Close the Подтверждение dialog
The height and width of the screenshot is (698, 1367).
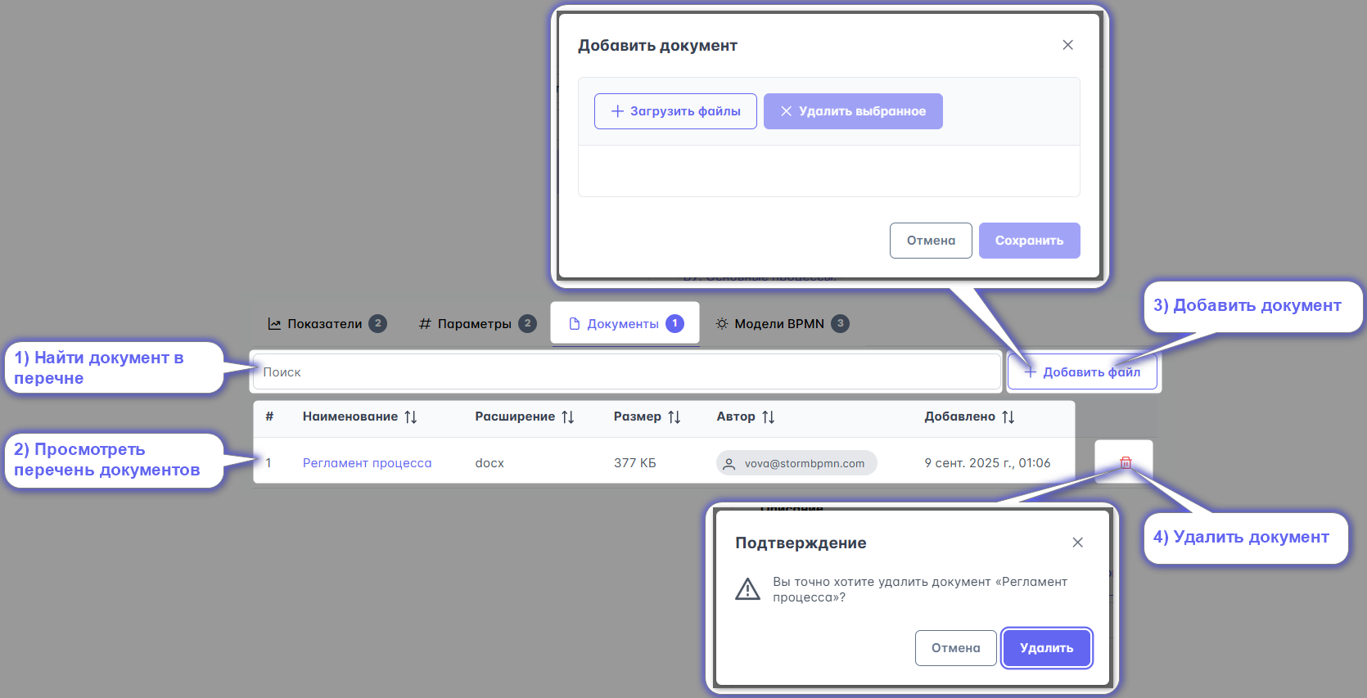(x=1077, y=543)
